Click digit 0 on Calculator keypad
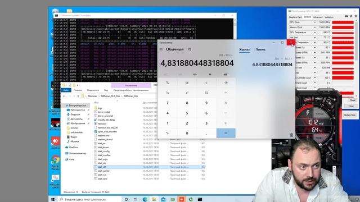This screenshot has height=202, width=360. point(187,133)
